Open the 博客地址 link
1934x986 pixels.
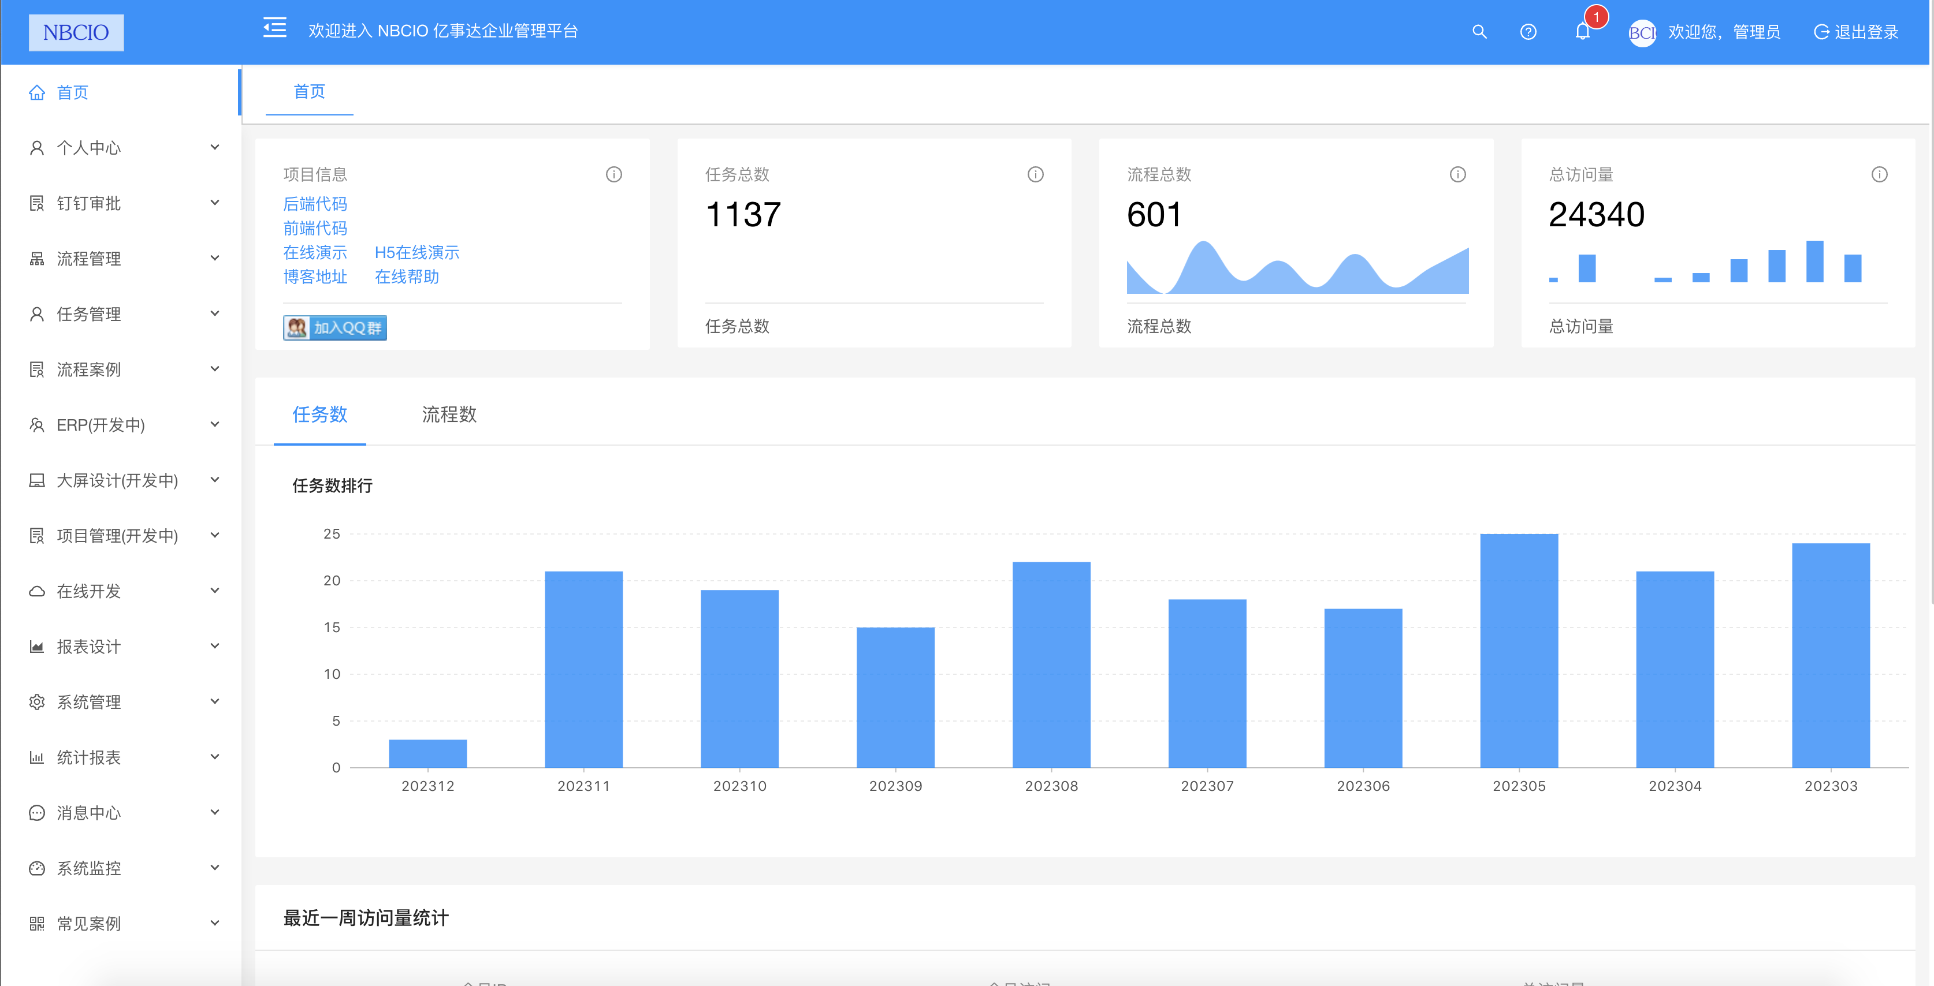pyautogui.click(x=315, y=277)
